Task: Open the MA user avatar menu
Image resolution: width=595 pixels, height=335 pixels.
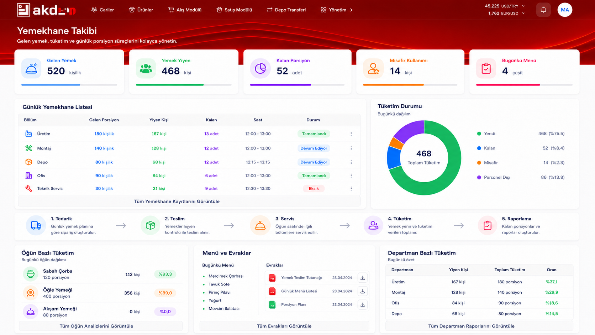Action: tap(565, 10)
